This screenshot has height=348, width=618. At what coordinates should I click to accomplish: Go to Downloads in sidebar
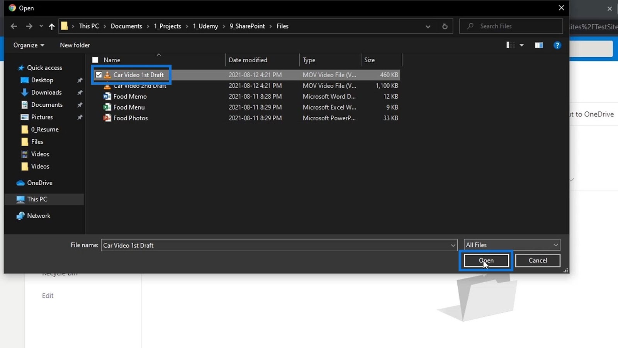[46, 92]
